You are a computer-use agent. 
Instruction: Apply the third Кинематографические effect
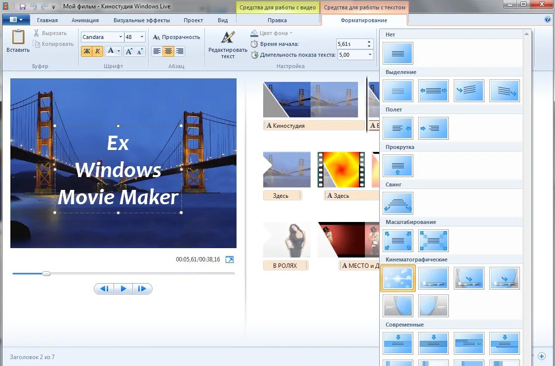[469, 278]
